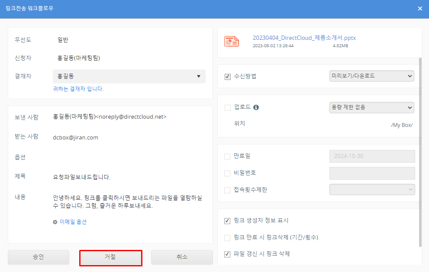Uncheck 파일 갱신 시 링크 삭제
This screenshot has width=429, height=272.
(x=227, y=254)
